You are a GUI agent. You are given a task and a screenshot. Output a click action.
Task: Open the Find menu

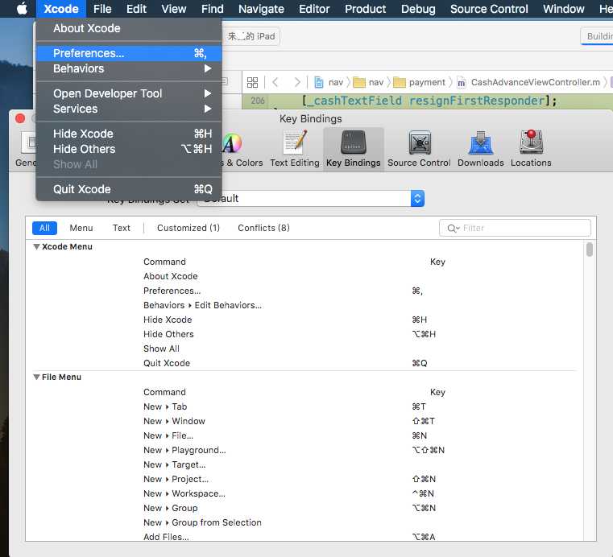213,9
